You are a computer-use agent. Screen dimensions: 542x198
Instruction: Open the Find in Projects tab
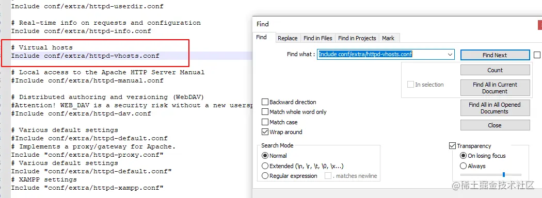(357, 38)
